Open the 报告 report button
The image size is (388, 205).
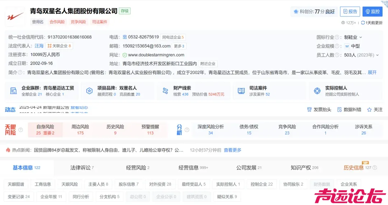350,11
